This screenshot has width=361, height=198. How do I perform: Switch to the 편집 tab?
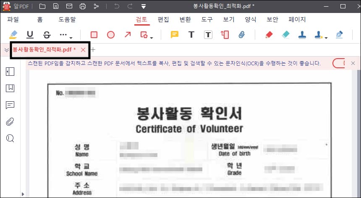click(x=163, y=20)
